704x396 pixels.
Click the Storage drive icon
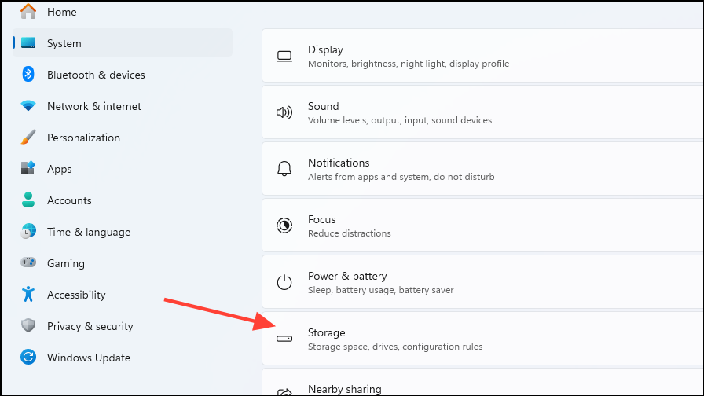tap(284, 339)
